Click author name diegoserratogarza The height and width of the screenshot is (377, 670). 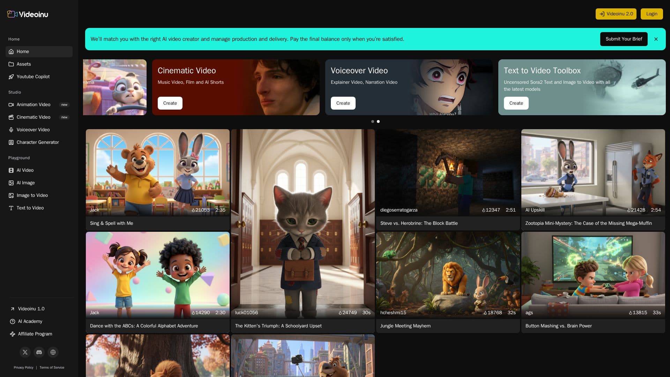399,210
